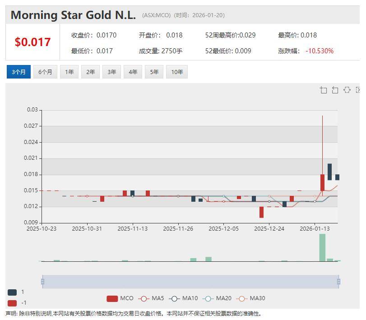Open the 10年 history view
This screenshot has width=366, height=320.
click(x=177, y=72)
